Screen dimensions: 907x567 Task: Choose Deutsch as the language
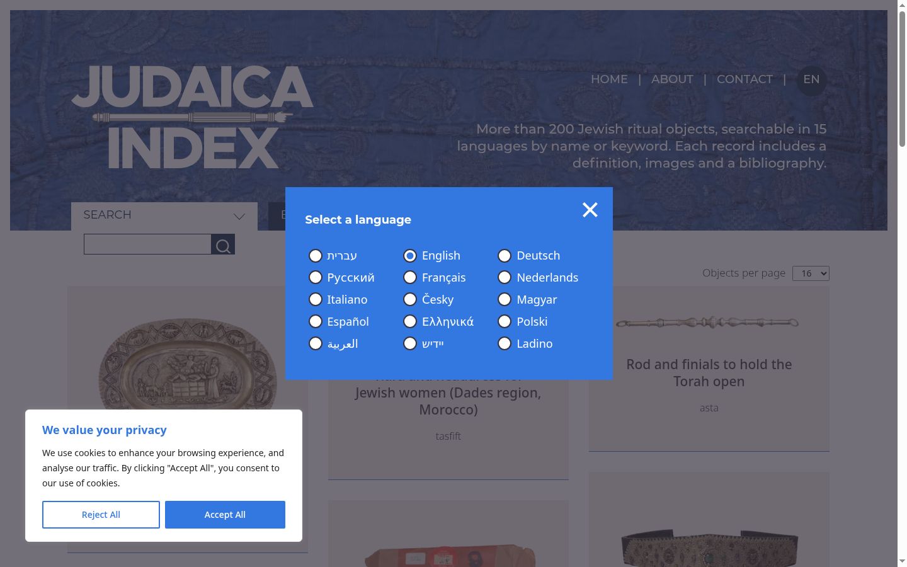pos(505,256)
